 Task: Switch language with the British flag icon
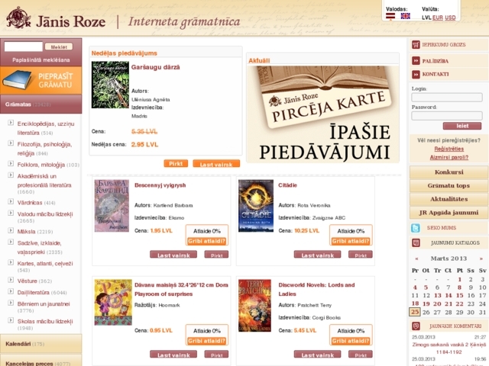click(x=405, y=16)
